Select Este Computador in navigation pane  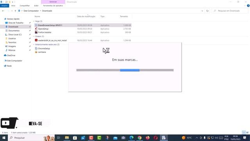tap(14, 61)
